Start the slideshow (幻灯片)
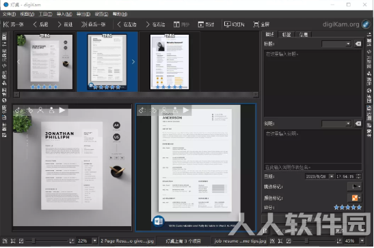 235,25
